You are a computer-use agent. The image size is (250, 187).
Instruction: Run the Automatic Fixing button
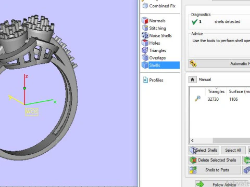219,64
